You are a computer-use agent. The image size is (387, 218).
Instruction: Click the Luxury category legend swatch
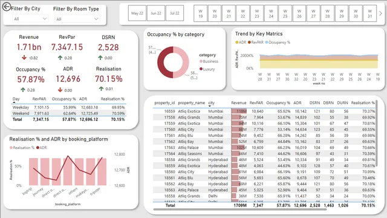pos(201,69)
